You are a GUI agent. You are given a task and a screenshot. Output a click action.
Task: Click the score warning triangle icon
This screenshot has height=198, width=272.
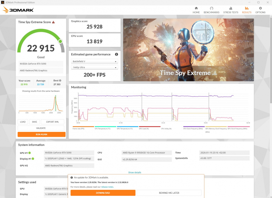tap(53, 22)
